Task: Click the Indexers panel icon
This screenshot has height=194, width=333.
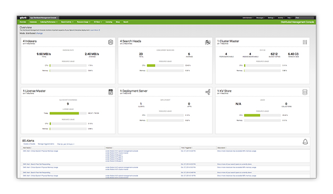Action: coord(111,42)
